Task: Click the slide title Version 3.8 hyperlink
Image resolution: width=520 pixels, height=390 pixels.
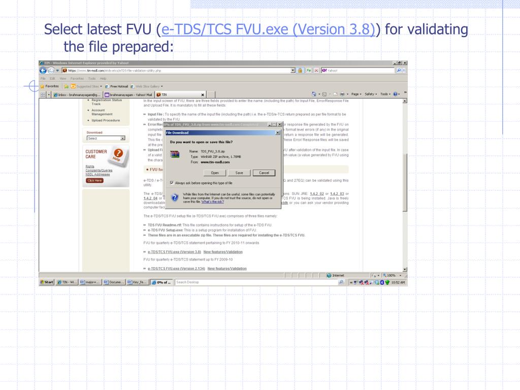Action: [x=268, y=29]
